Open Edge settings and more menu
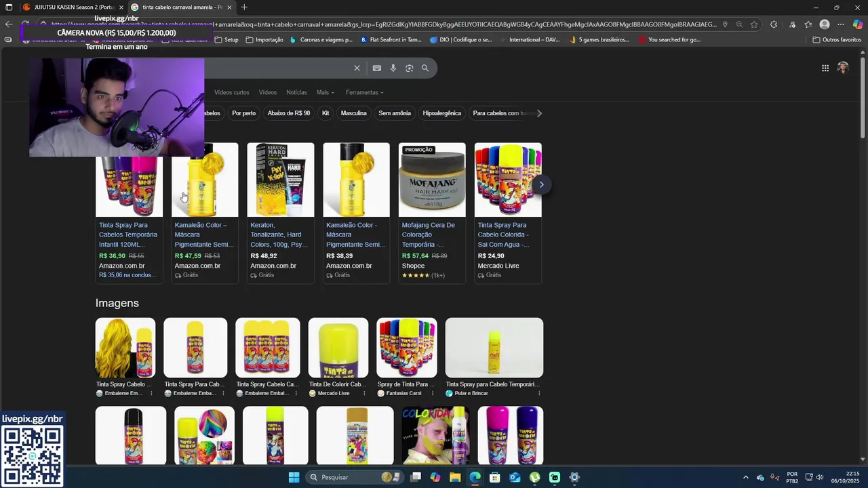 point(841,24)
